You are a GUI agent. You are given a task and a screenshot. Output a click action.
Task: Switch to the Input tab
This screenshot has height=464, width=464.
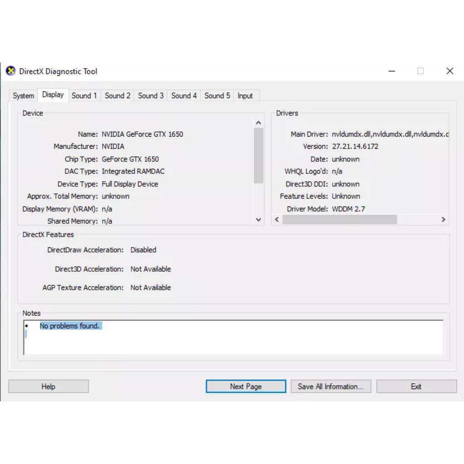(245, 96)
